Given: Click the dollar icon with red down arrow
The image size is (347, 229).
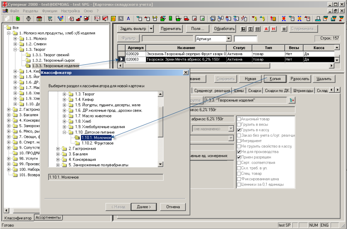Looking at the screenshot, I should point(254,19).
